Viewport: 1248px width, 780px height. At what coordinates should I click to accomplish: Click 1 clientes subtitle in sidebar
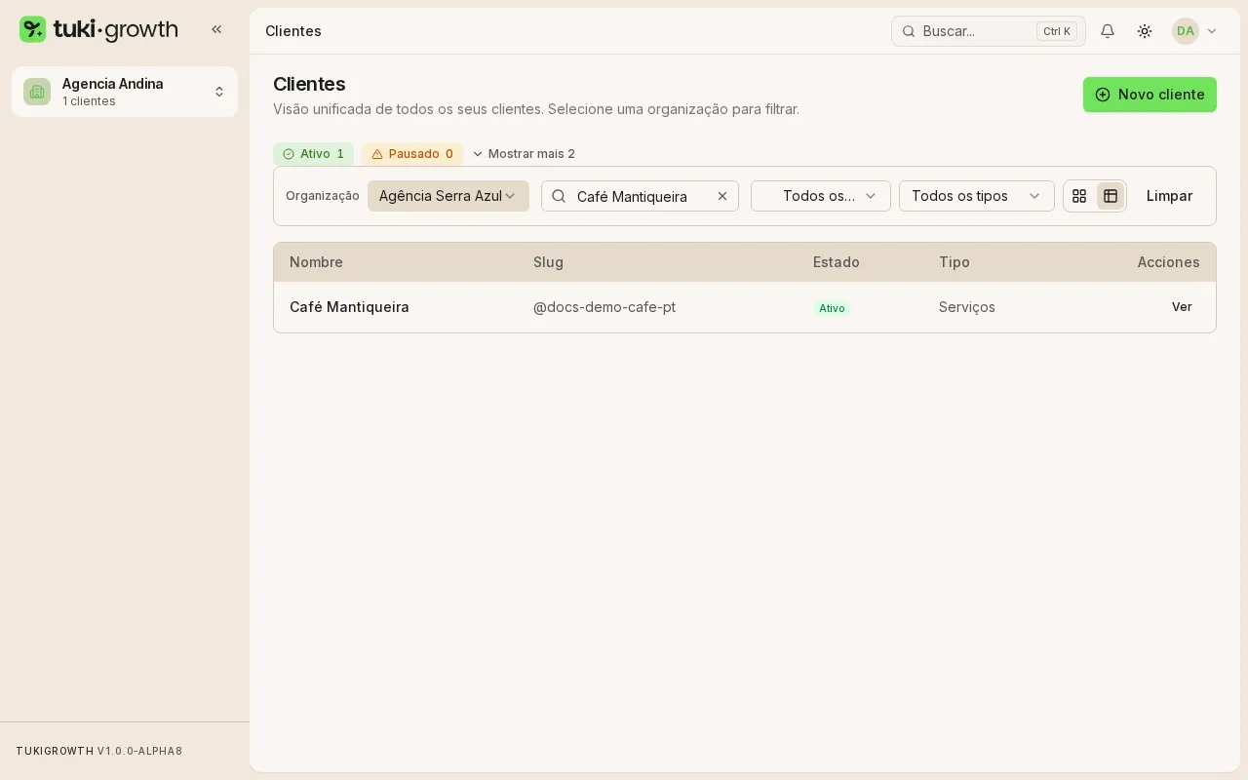(89, 101)
